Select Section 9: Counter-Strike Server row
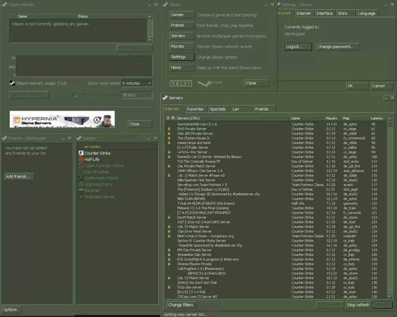 (x=276, y=240)
